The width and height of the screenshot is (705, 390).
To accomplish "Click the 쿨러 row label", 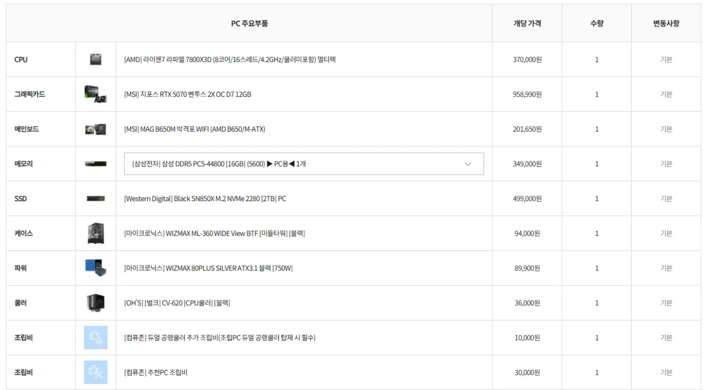I will (x=20, y=303).
